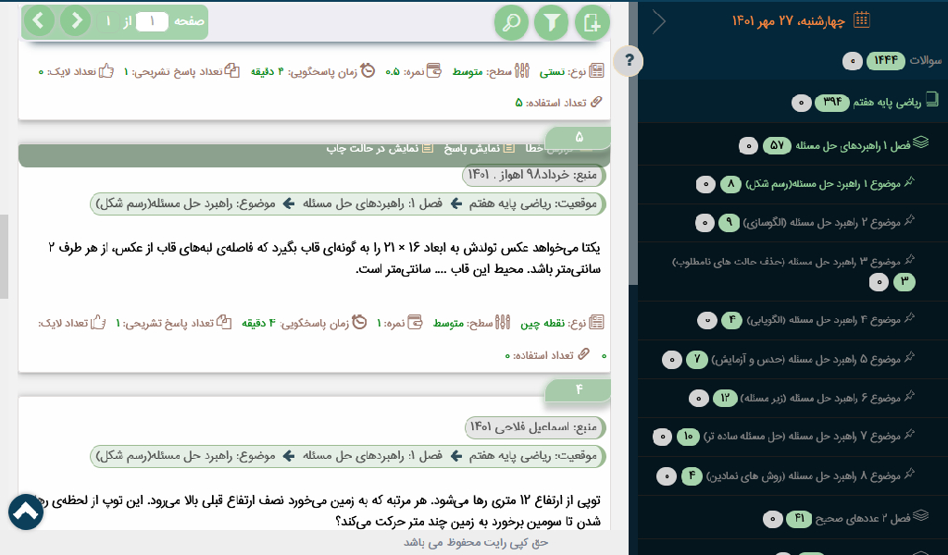948x555 pixels.
Task: Select موضوع ۱ راهبرد حل مسئله(رسم شکل) in the sidebar
Action: click(823, 184)
